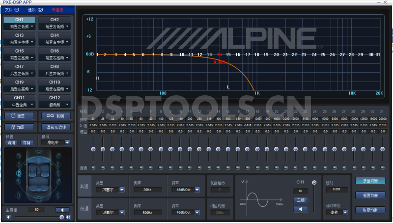Select EQ point 31 on the graph
The width and height of the screenshot is (393, 223).
coord(378,55)
